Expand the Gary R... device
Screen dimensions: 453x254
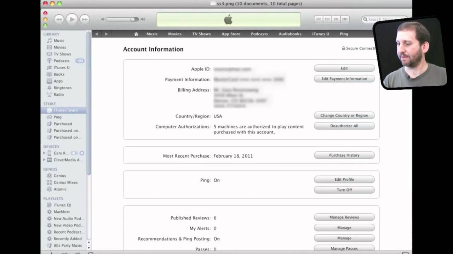44,153
